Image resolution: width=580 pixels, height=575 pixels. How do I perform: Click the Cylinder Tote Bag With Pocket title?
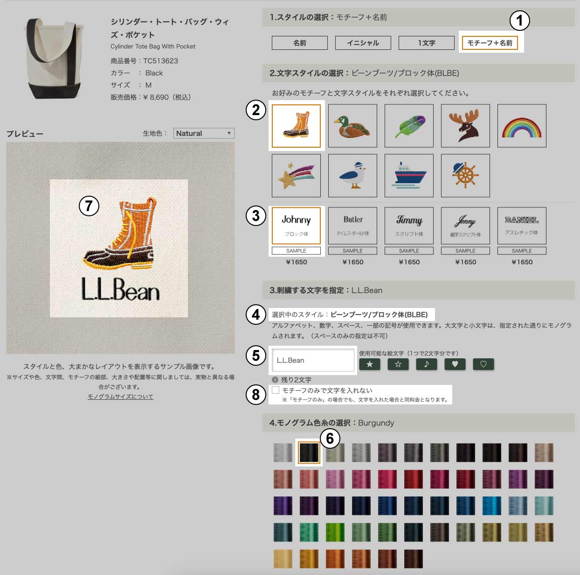point(153,46)
